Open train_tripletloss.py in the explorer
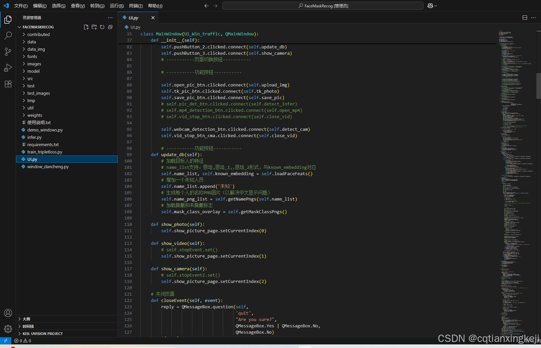The height and width of the screenshot is (348, 541). coord(67,152)
